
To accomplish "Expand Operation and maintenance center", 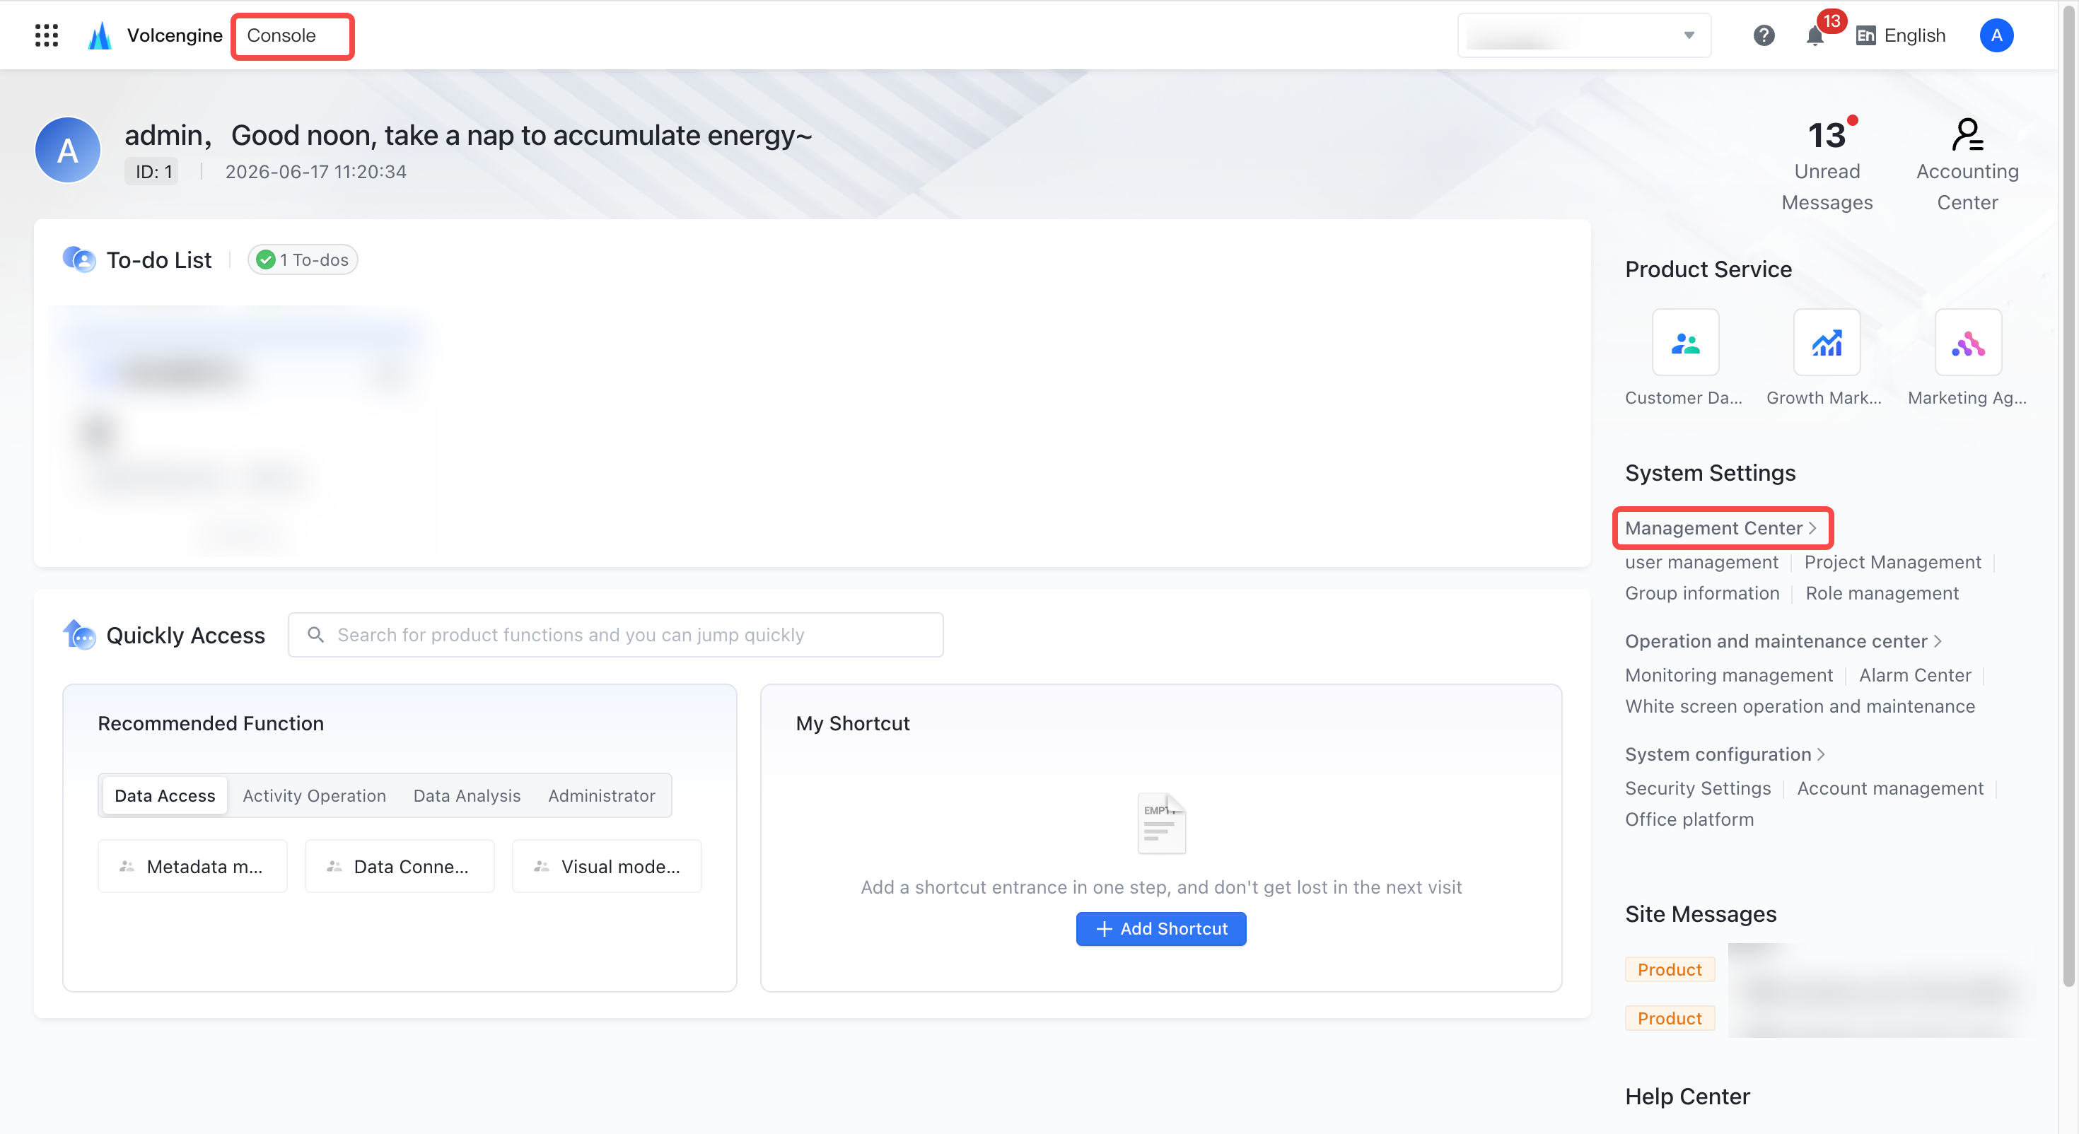I will click(1783, 640).
